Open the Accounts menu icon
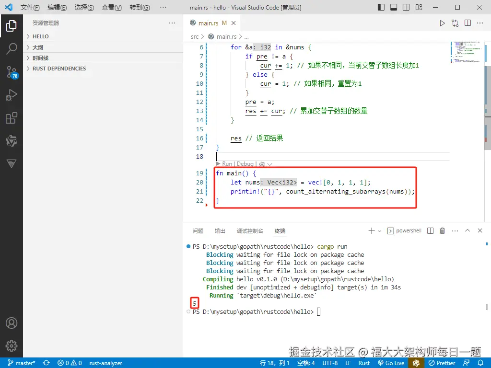This screenshot has width=491, height=368. [x=12, y=323]
